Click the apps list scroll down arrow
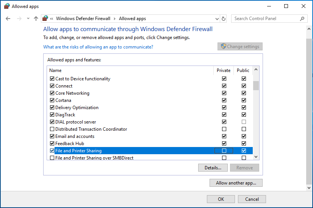 point(256,157)
